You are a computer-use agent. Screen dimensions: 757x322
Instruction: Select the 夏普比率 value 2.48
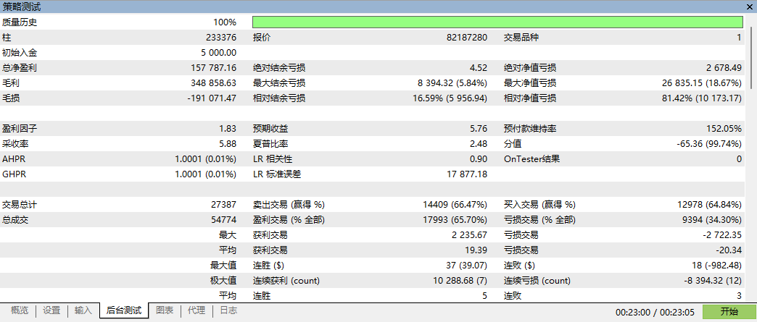pyautogui.click(x=479, y=144)
